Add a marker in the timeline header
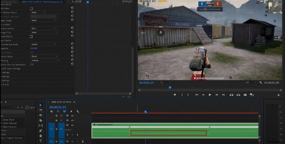 71,111
